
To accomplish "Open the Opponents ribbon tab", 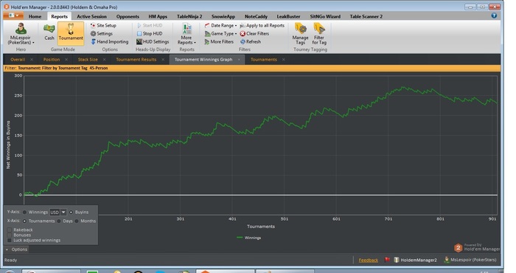I will pos(128,16).
